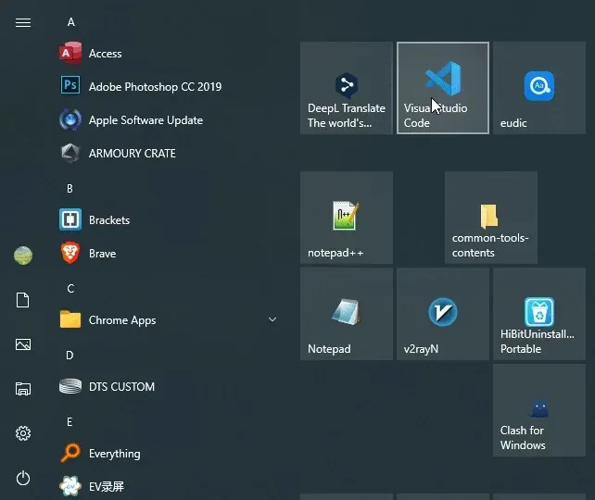Open HiBitUninstaller Portable tile
Image resolution: width=595 pixels, height=500 pixels.
(539, 314)
